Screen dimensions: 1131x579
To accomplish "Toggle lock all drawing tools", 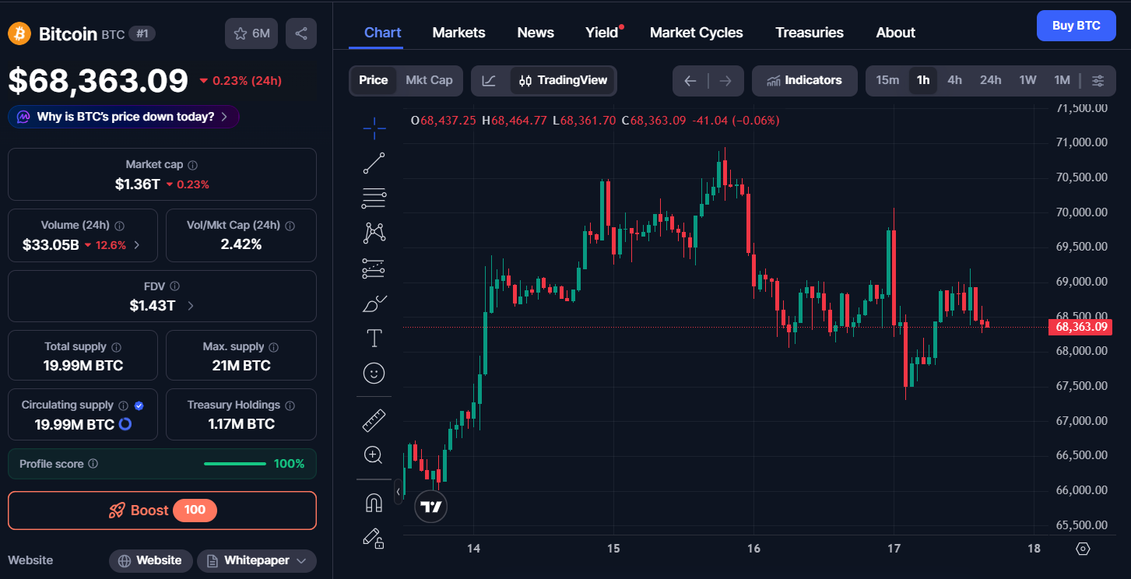I will [x=374, y=538].
